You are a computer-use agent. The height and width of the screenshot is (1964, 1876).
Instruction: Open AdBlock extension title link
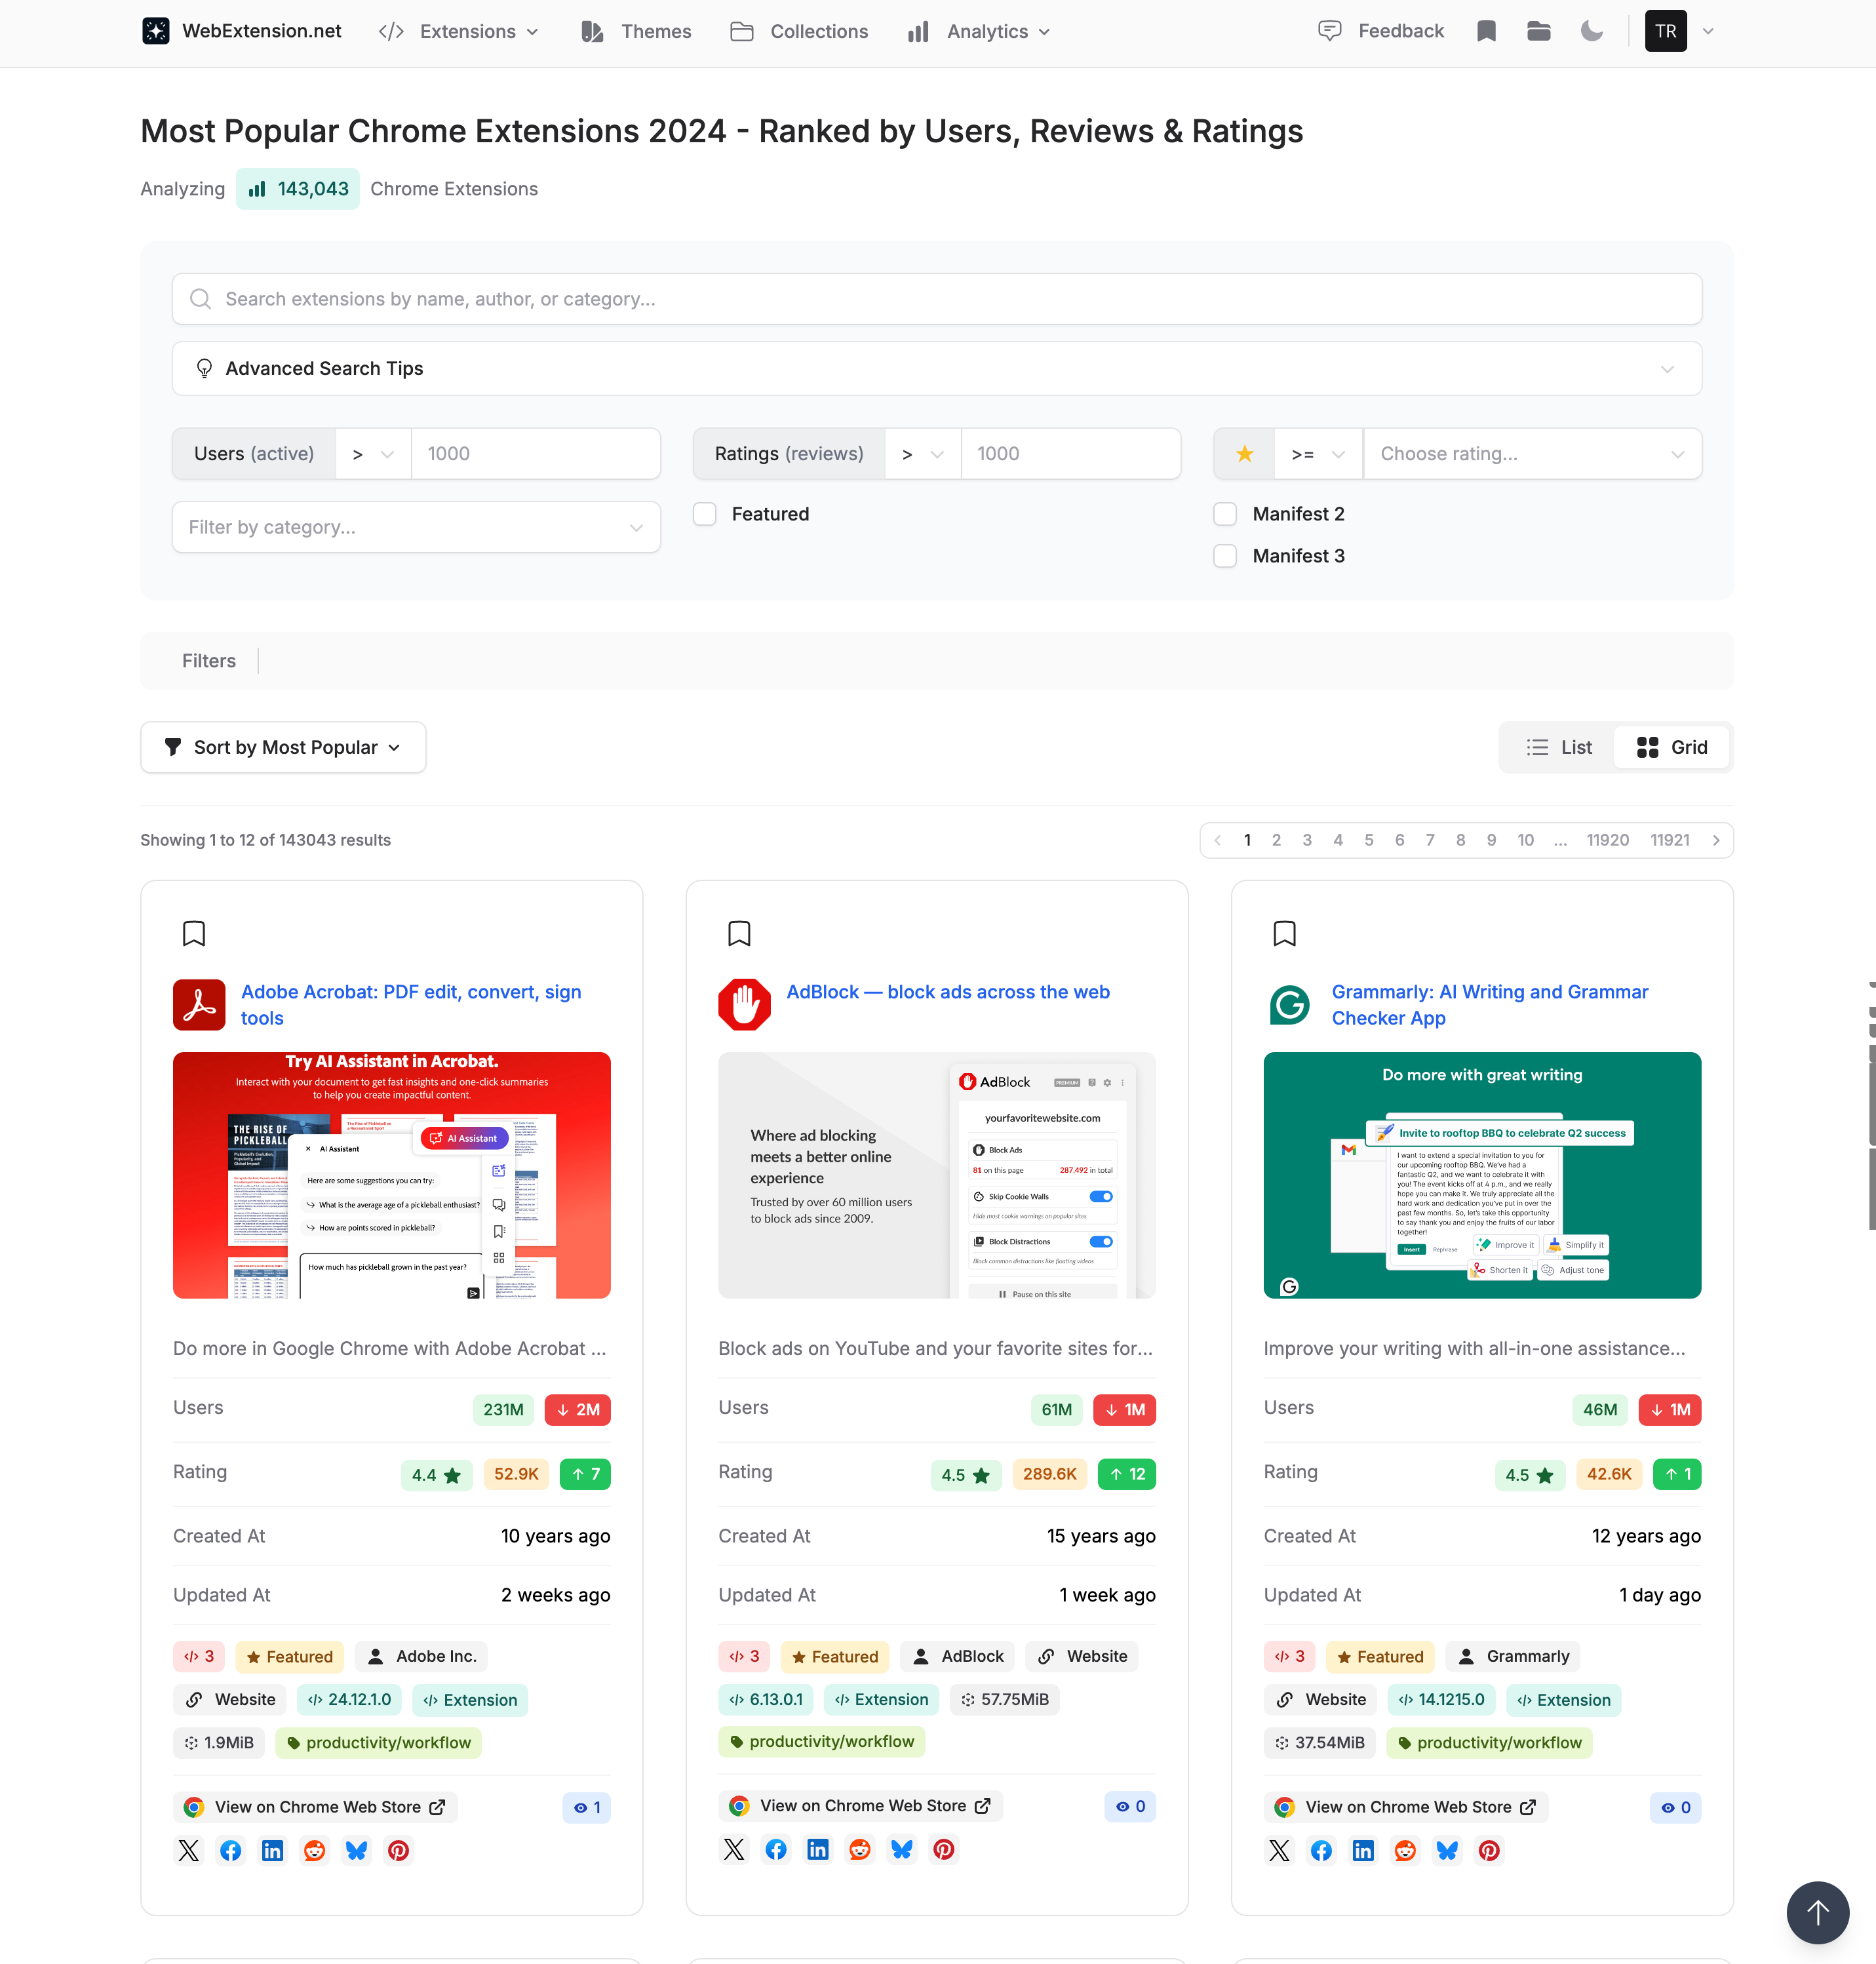pos(948,992)
